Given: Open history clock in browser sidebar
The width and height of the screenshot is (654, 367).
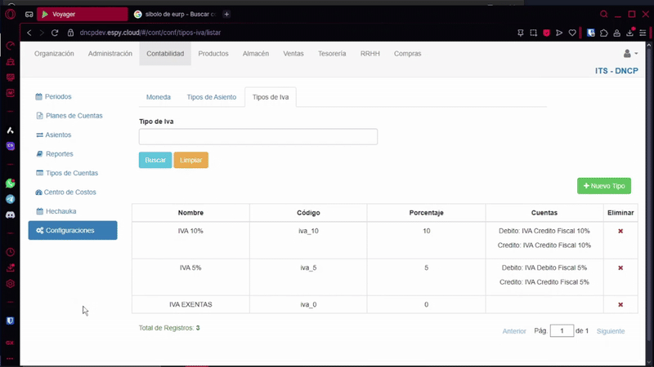Looking at the screenshot, I should [x=11, y=253].
